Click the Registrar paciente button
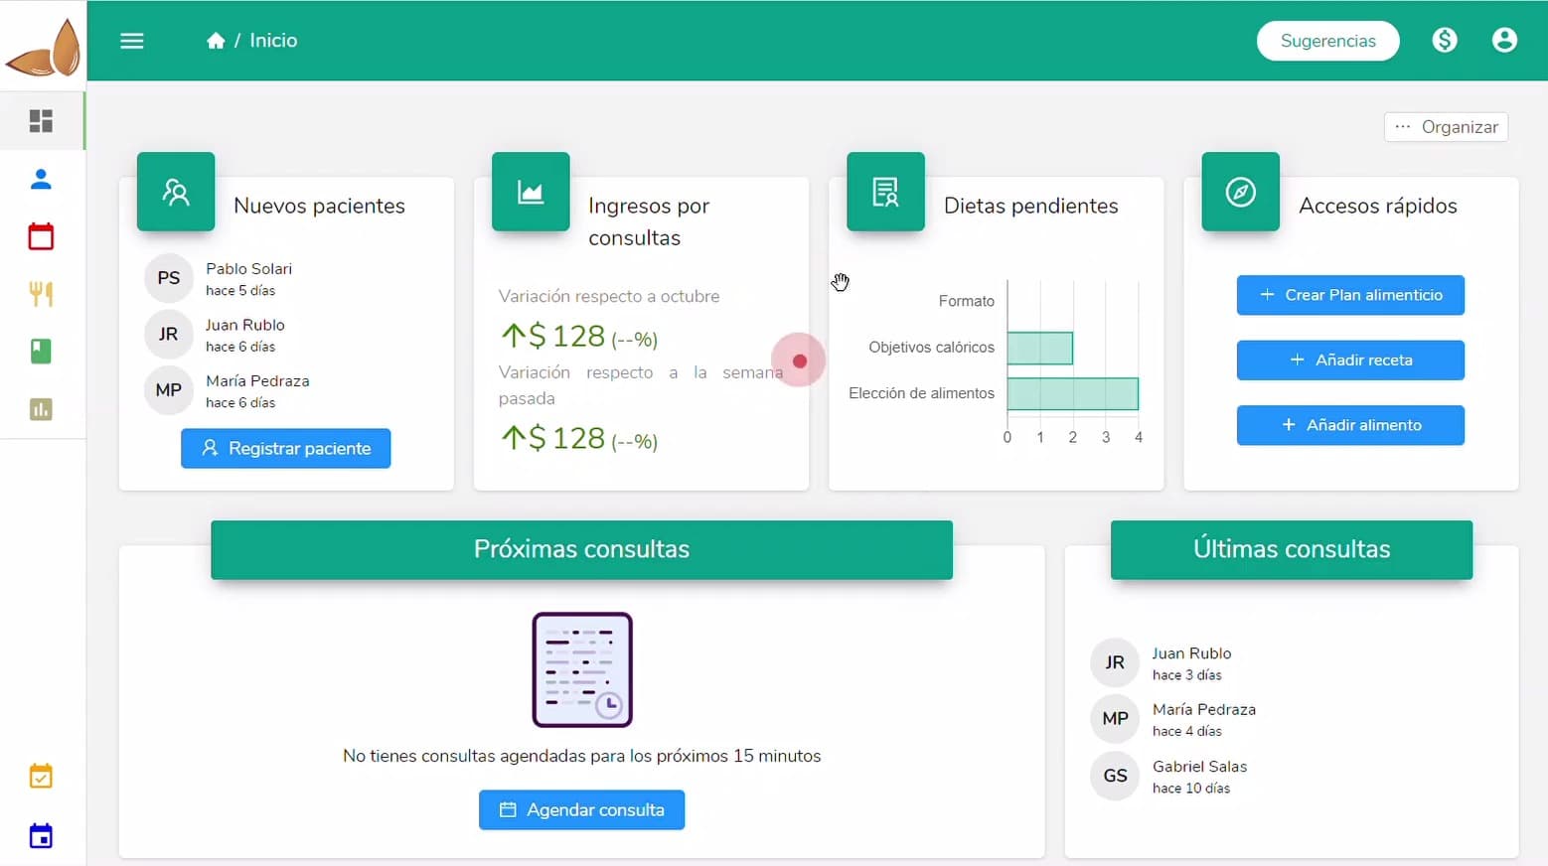This screenshot has height=866, width=1548. pos(285,449)
